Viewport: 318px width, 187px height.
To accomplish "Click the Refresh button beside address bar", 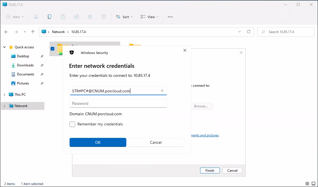I will click(249, 32).
